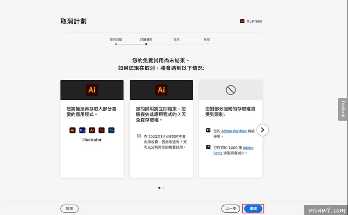Click the small Acrobat app icon
The width and height of the screenshot is (348, 215).
[x=102, y=130]
